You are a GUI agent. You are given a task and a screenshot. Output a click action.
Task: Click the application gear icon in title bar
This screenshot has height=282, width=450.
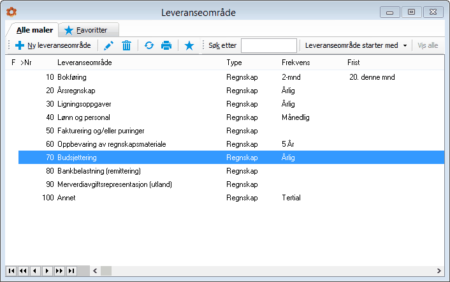pos(11,12)
